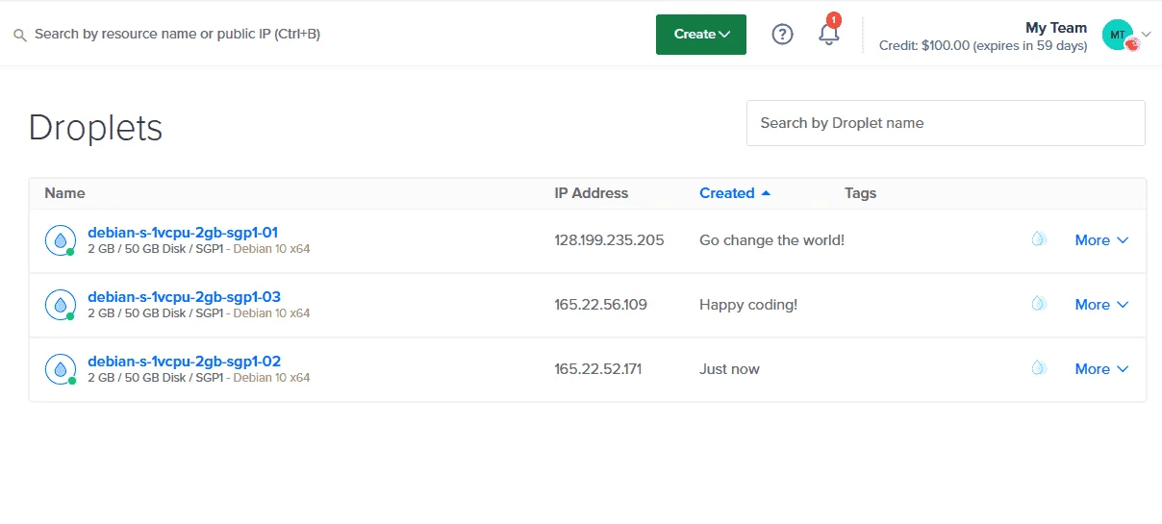Image resolution: width=1162 pixels, height=524 pixels.
Task: Click the Droplets page heading
Action: click(x=95, y=128)
